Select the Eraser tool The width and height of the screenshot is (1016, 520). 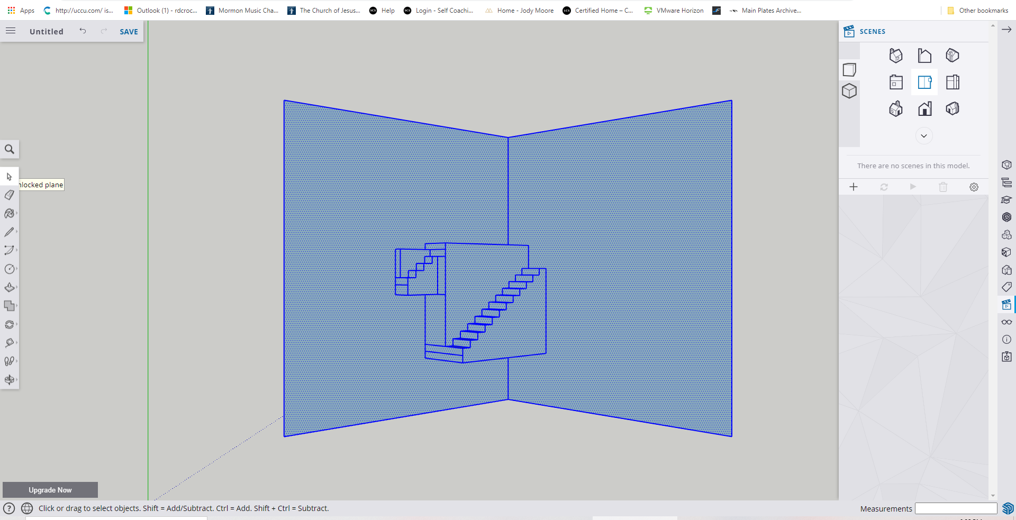pyautogui.click(x=10, y=195)
